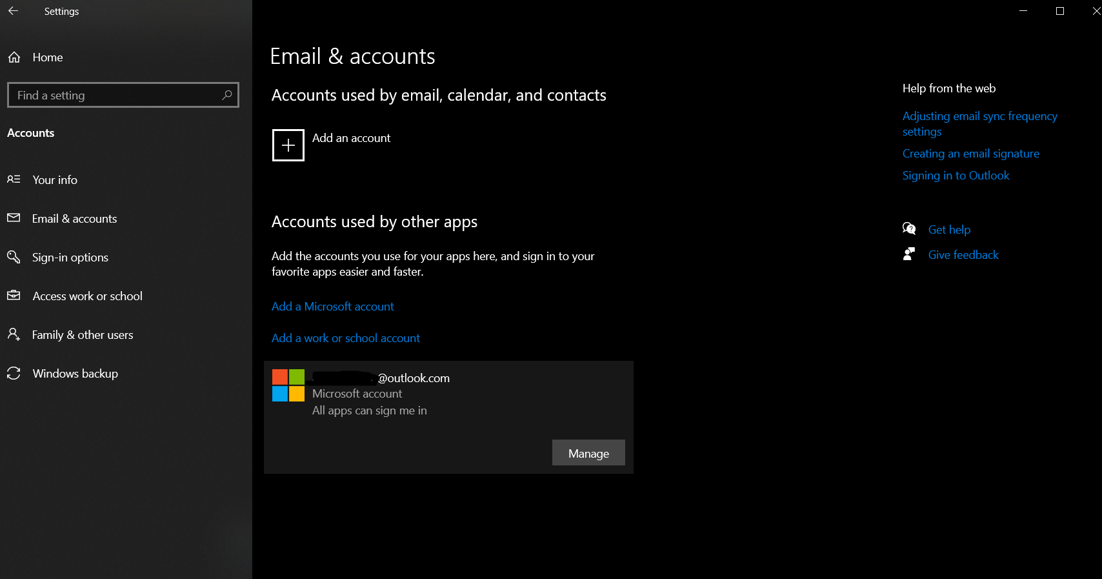
Task: Click the Email & accounts envelope icon
Action: [14, 218]
